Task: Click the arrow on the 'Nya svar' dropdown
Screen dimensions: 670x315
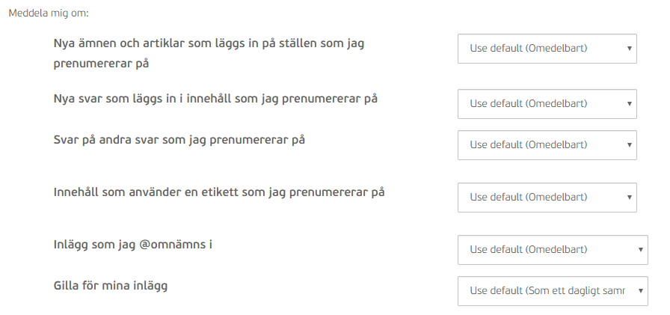Action: point(627,104)
